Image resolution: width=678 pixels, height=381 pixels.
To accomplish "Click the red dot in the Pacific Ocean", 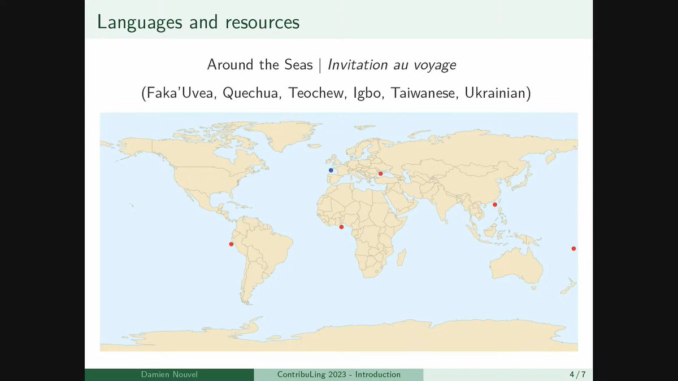I will point(573,248).
